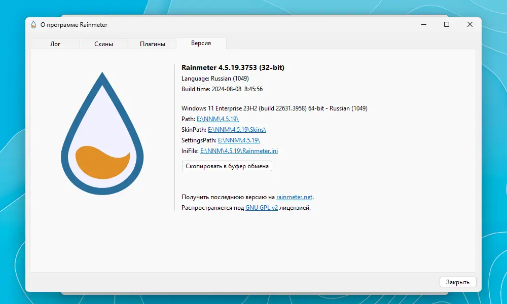Click the Windows 11 Enterprise 23H2 line
The width and height of the screenshot is (507, 304).
click(274, 108)
